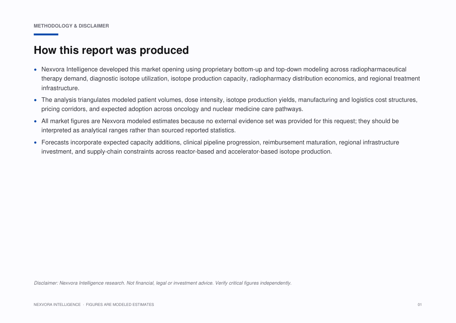This screenshot has height=323, width=456.
Task: Click the fourth bullet point marker
Action: pyautogui.click(x=35, y=143)
